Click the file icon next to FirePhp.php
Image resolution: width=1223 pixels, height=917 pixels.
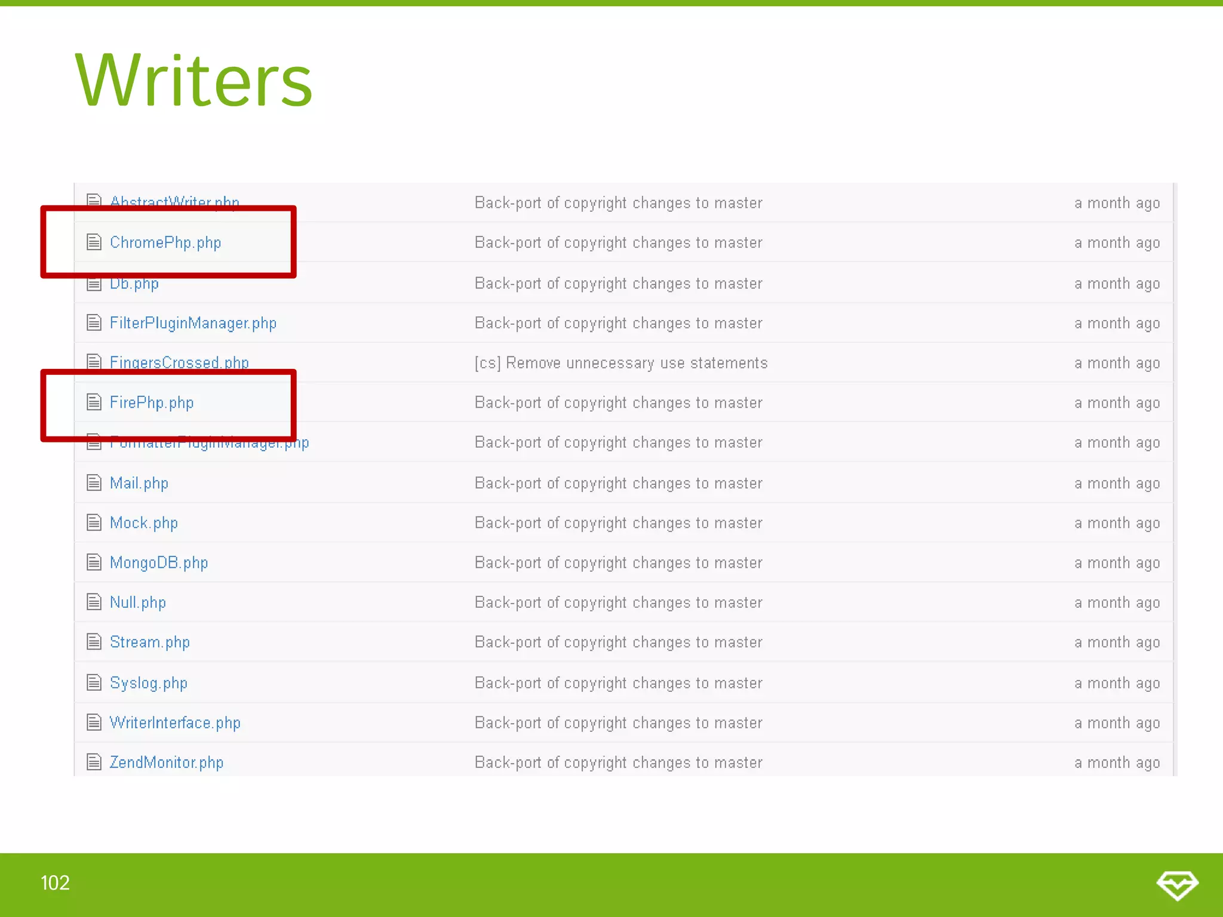click(x=94, y=402)
